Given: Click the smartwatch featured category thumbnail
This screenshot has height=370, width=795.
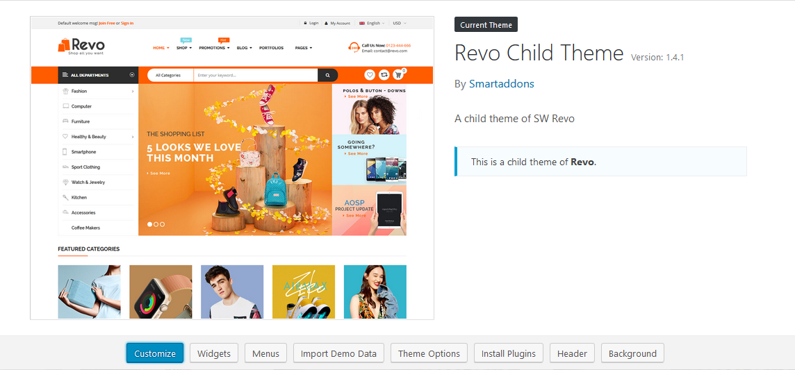Looking at the screenshot, I should pos(161,292).
